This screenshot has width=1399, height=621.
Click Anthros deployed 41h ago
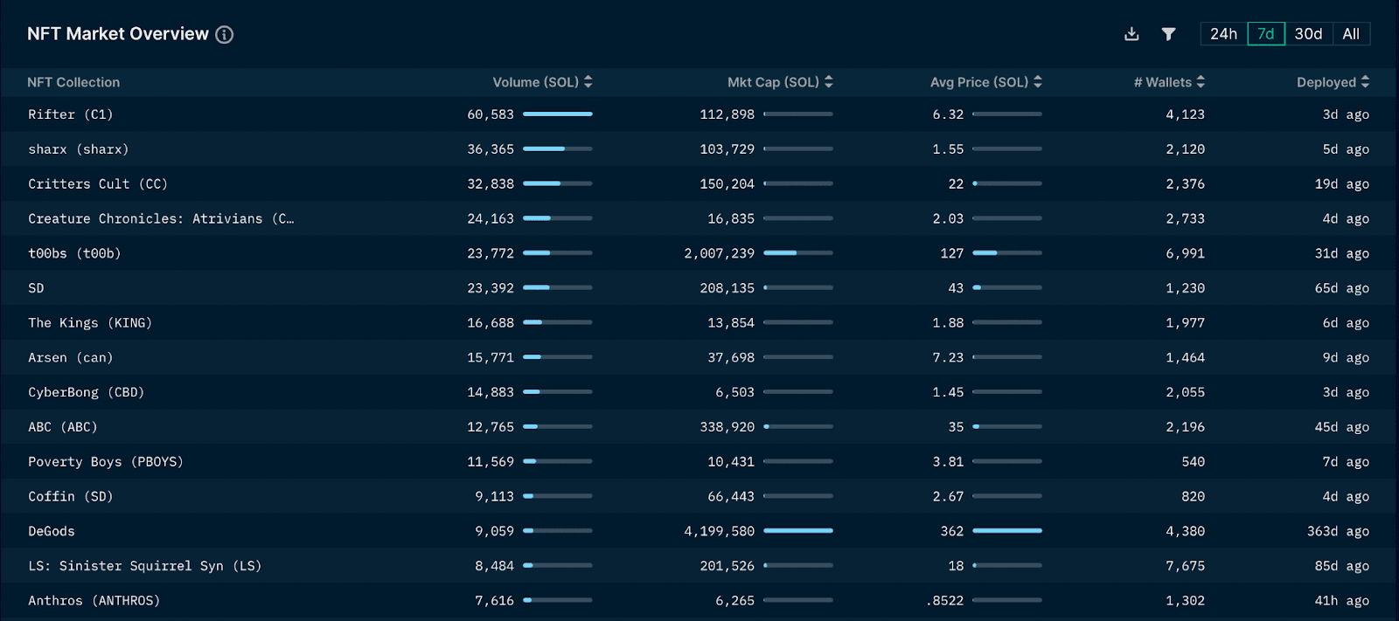pyautogui.click(x=1342, y=601)
